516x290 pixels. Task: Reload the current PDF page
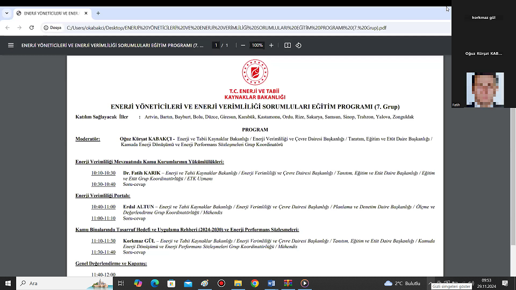(x=32, y=27)
